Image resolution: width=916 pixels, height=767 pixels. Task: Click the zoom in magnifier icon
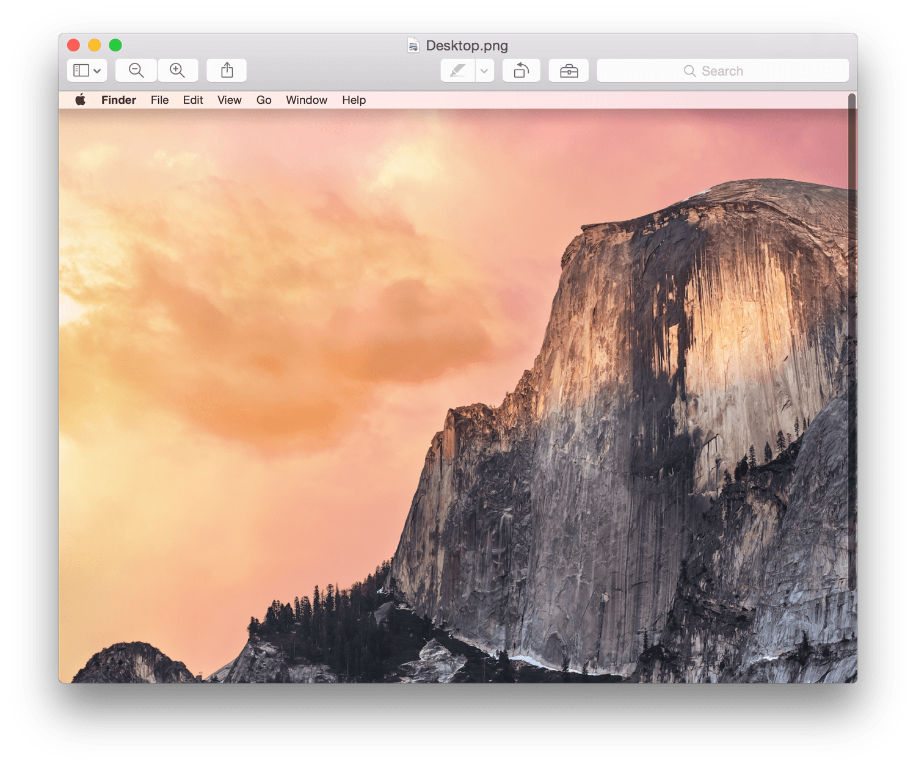pos(178,70)
